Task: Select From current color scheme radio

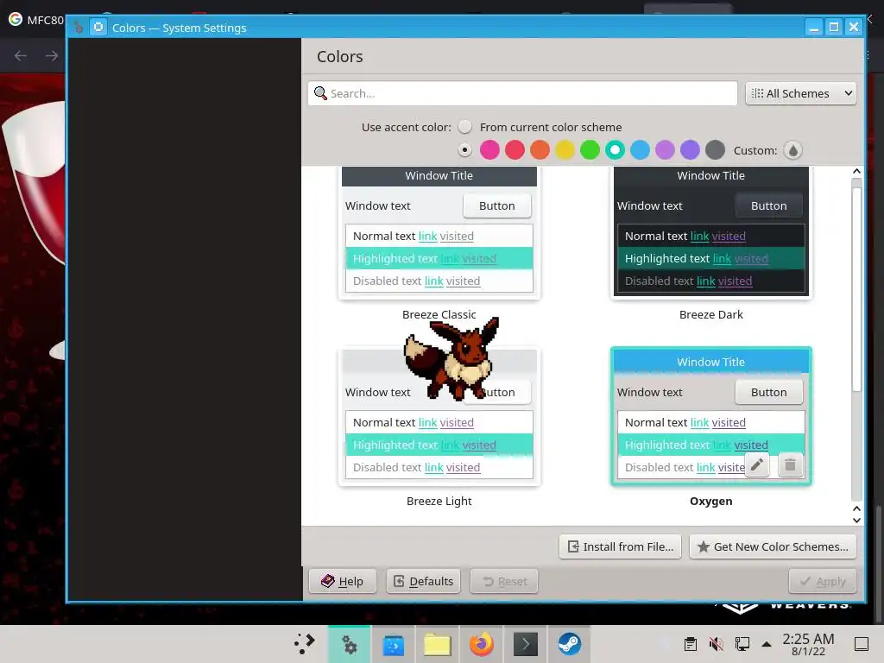Action: pyautogui.click(x=464, y=127)
